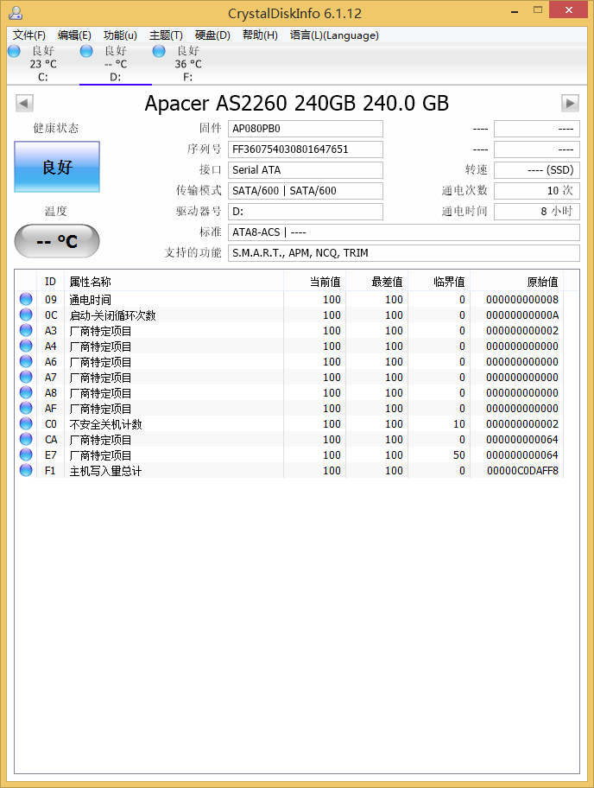
Task: Click threshold value 10 in row C0
Action: pyautogui.click(x=459, y=424)
